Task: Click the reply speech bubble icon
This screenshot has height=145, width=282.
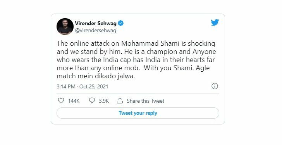Action: coord(92,100)
